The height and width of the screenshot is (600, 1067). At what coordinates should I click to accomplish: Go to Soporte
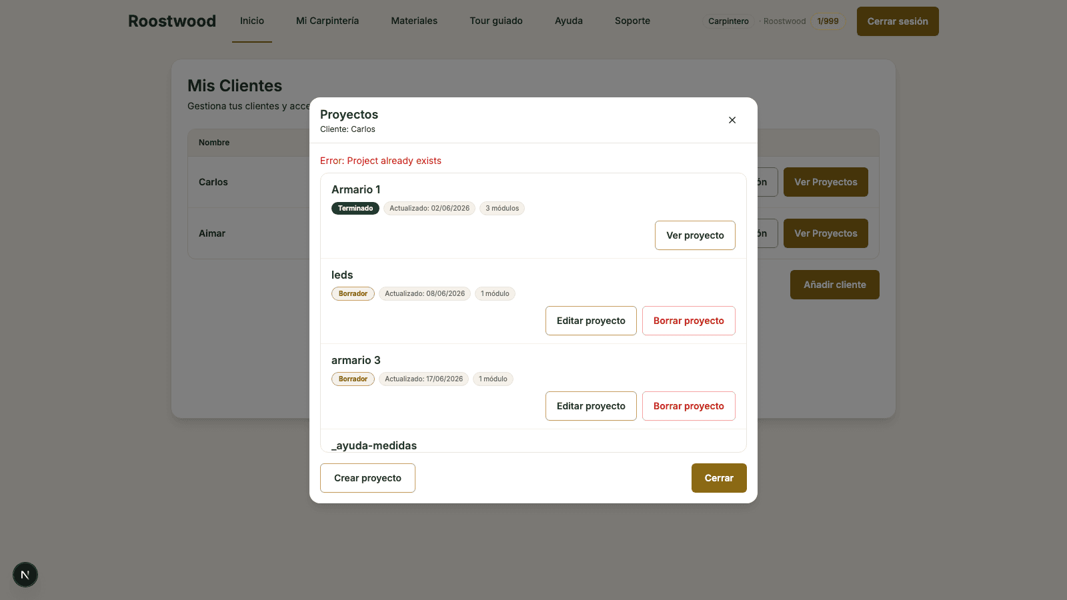(x=632, y=21)
